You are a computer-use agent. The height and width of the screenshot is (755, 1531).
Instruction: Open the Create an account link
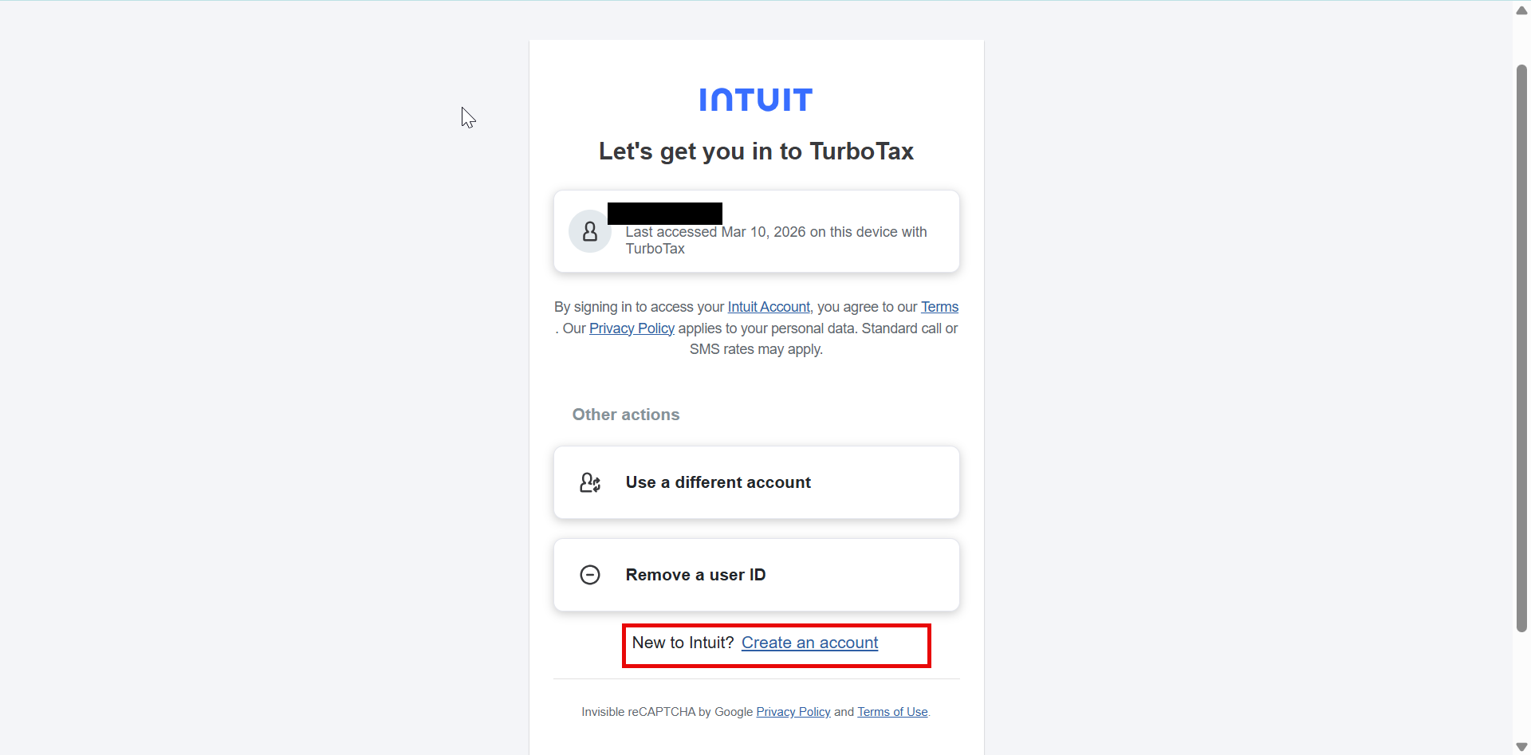(809, 643)
